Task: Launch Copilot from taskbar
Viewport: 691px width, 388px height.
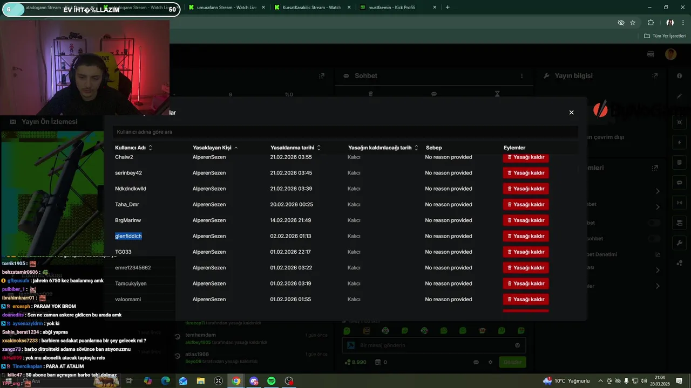Action: point(148,381)
